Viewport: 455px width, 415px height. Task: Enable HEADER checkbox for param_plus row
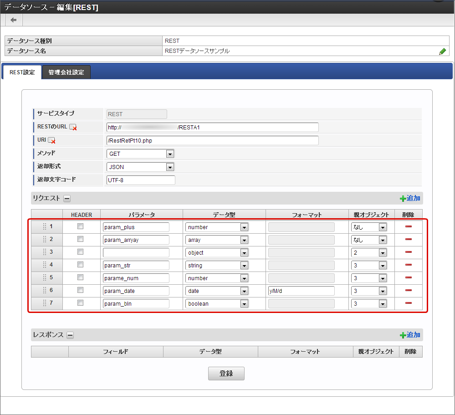(x=81, y=226)
